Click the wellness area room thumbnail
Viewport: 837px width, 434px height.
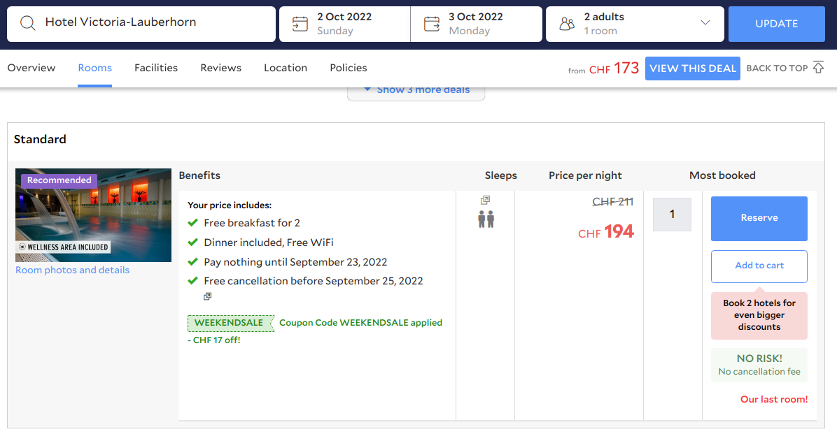(93, 215)
